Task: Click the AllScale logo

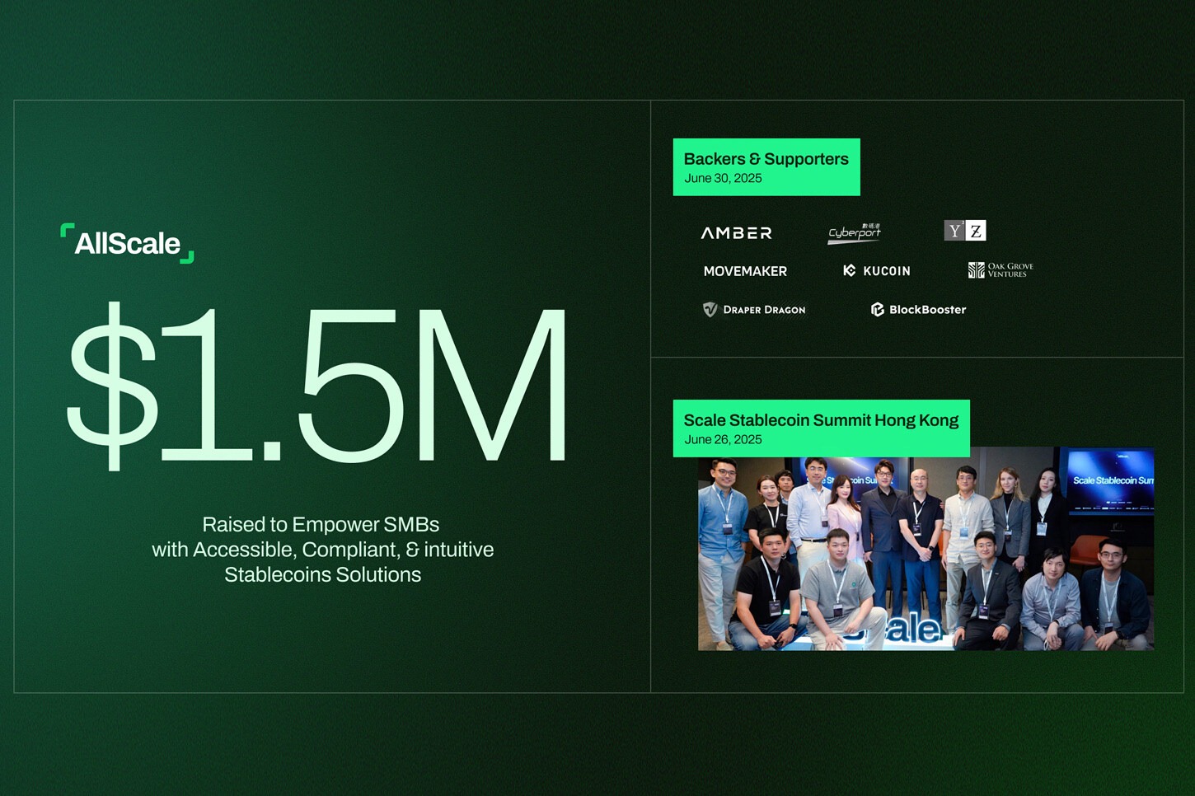Action: [x=128, y=243]
